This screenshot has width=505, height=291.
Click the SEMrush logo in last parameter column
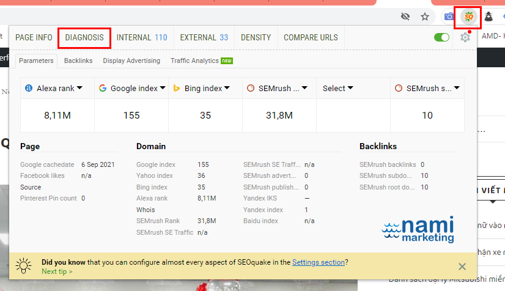click(x=399, y=88)
